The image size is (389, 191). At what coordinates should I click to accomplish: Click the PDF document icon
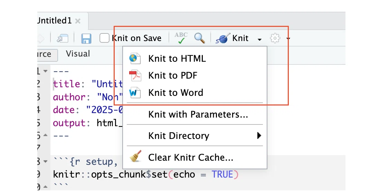point(135,76)
